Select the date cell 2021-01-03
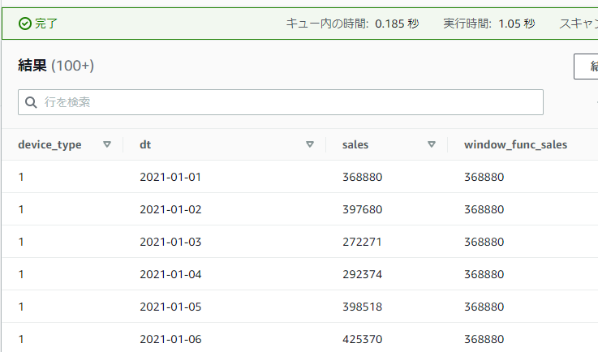This screenshot has width=598, height=352. point(170,242)
